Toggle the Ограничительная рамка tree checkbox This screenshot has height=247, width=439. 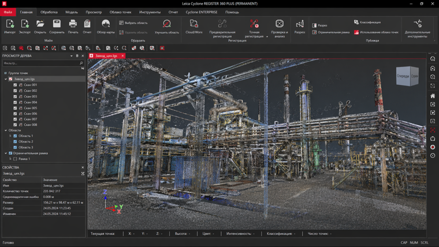(10, 153)
